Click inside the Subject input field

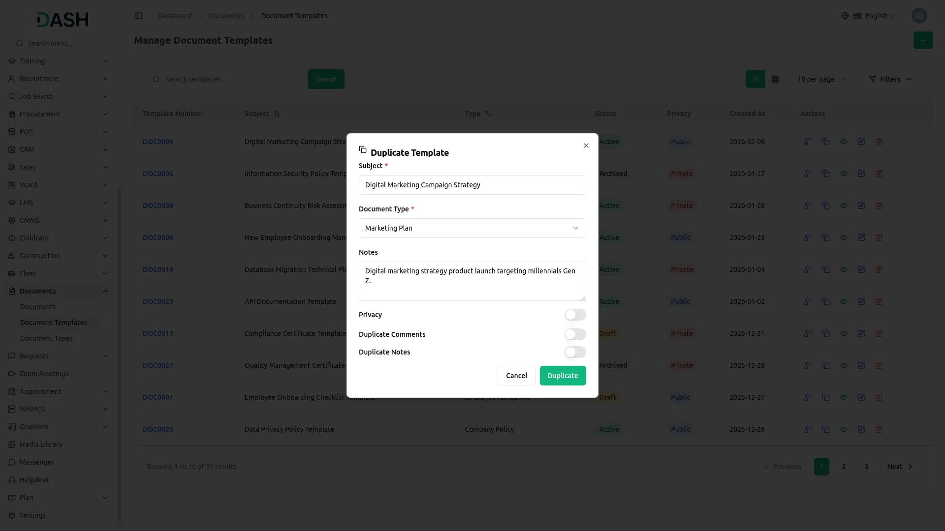click(472, 185)
